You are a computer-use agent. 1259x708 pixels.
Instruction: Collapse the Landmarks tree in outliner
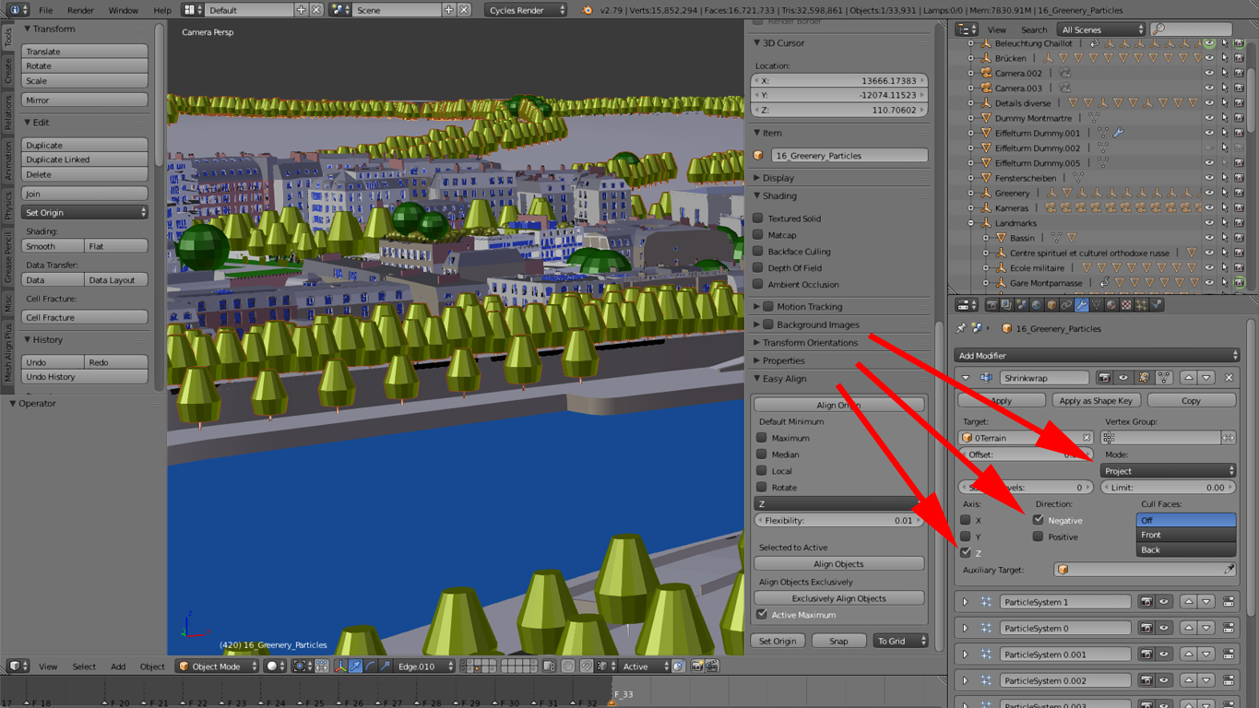(x=971, y=223)
